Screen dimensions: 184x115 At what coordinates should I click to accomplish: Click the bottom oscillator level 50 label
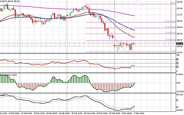point(177,100)
